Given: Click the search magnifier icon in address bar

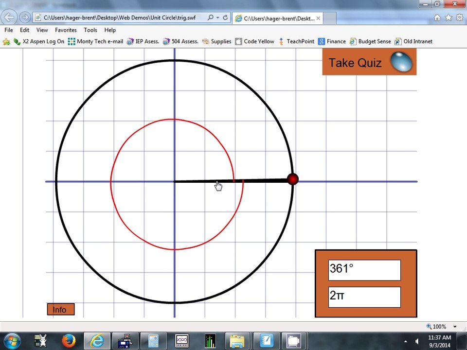Looking at the screenshot, I should [211, 17].
